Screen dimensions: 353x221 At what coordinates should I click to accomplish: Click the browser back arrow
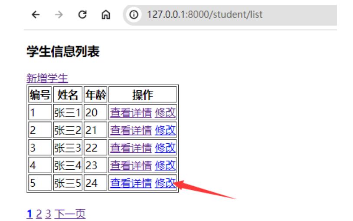pyautogui.click(x=36, y=15)
